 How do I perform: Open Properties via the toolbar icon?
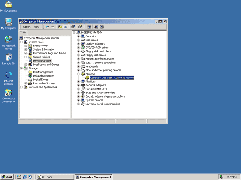(x=73, y=27)
